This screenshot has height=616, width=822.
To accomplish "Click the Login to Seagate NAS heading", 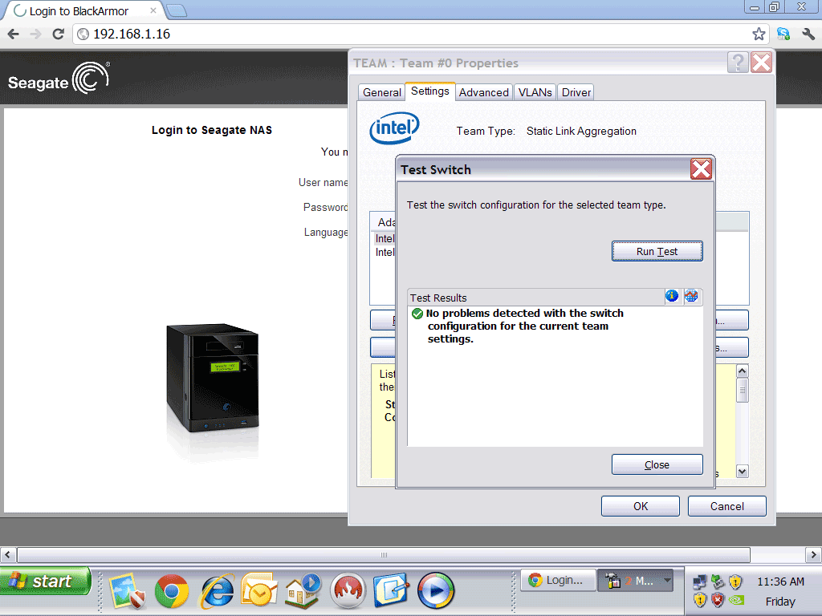I will (x=212, y=130).
